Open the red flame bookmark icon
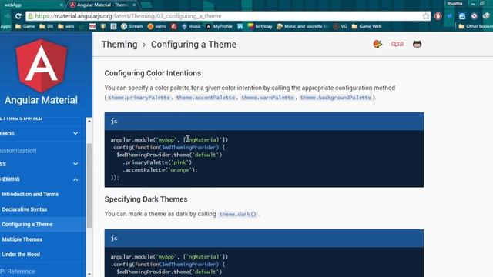The width and height of the screenshot is (493, 277). (174, 26)
